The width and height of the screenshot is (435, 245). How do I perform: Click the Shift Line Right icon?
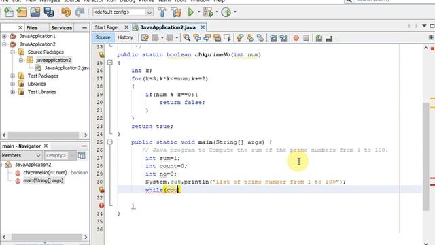[x=283, y=38]
